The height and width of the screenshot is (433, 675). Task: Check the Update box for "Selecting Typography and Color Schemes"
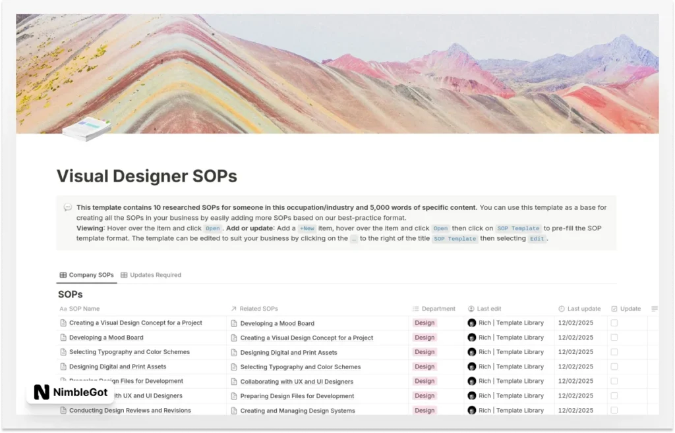tap(614, 351)
